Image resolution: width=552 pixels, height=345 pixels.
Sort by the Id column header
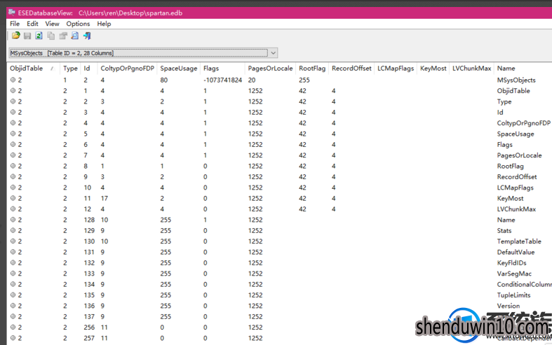(x=87, y=68)
